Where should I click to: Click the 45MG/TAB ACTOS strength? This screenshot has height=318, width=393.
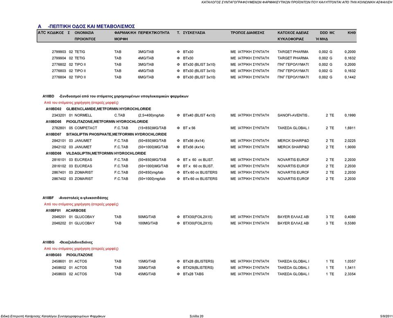(x=147, y=274)
